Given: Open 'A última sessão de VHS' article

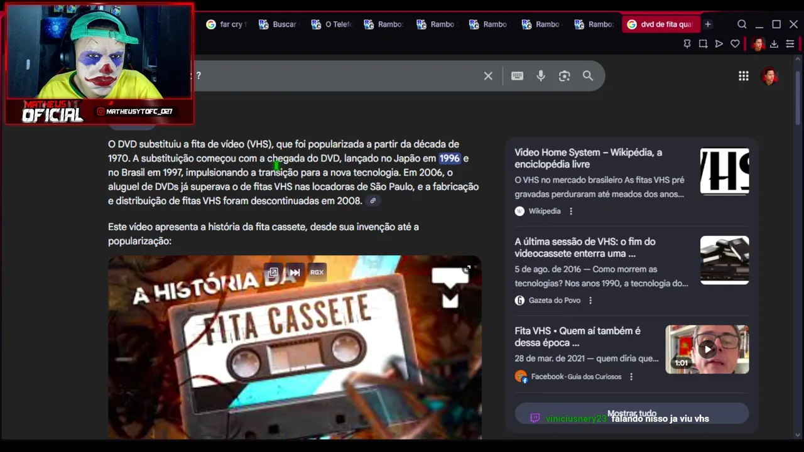Looking at the screenshot, I should coord(585,247).
